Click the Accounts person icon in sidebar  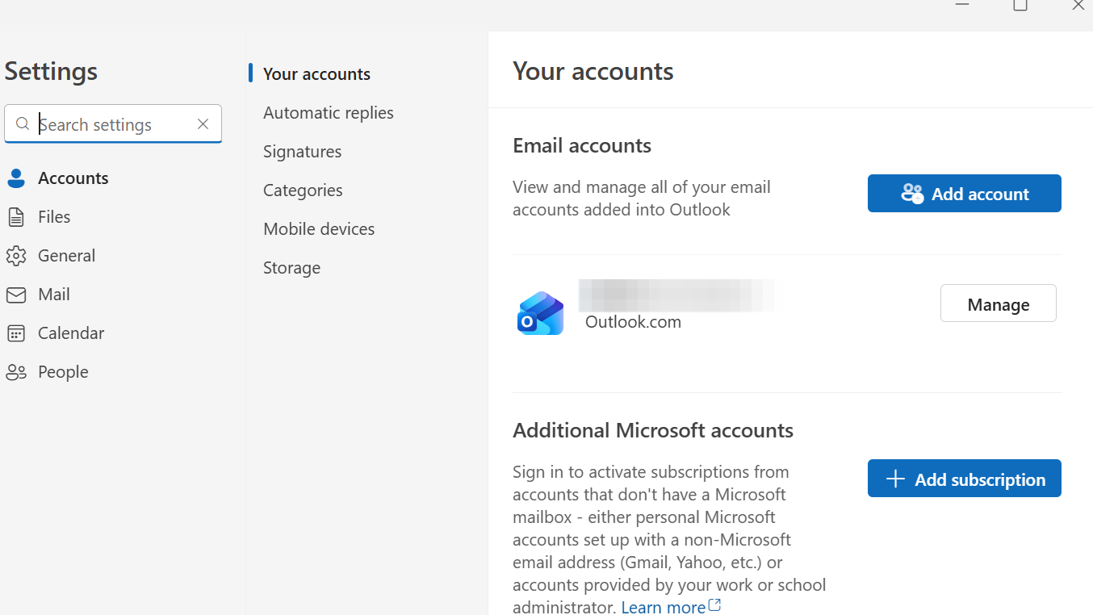[x=16, y=178]
